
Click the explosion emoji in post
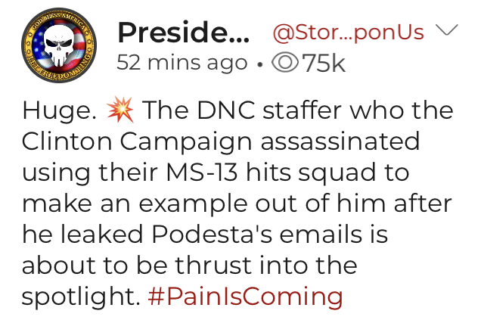click(120, 109)
